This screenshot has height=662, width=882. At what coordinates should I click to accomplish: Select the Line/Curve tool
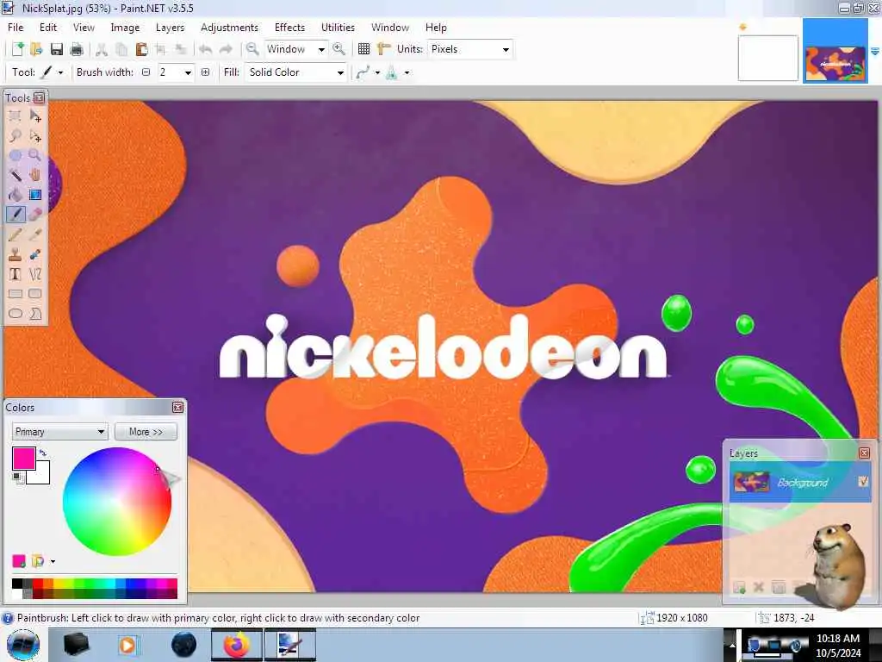(x=35, y=274)
